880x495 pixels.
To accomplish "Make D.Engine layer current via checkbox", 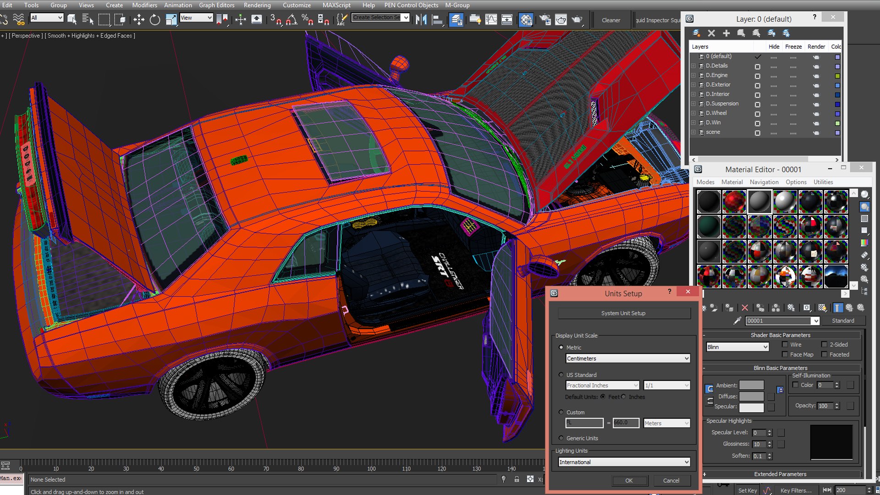I will pyautogui.click(x=758, y=76).
